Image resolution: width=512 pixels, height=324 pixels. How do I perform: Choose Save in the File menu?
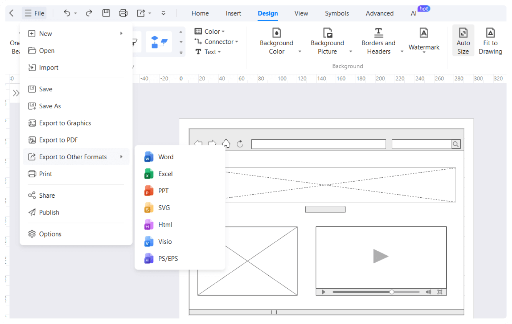(x=76, y=89)
